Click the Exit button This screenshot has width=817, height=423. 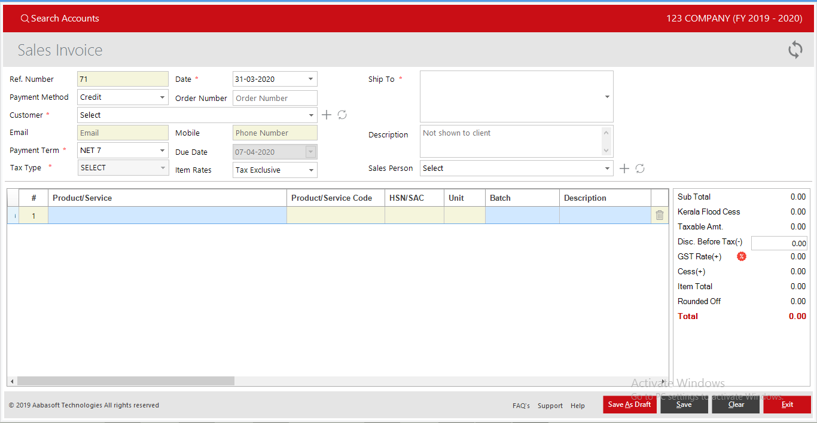(x=787, y=404)
